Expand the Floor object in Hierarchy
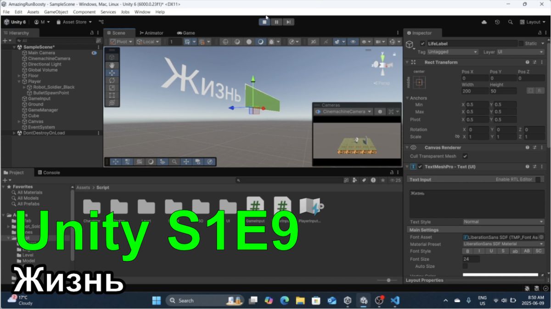Screen dimensions: 551x309 (x=19, y=76)
